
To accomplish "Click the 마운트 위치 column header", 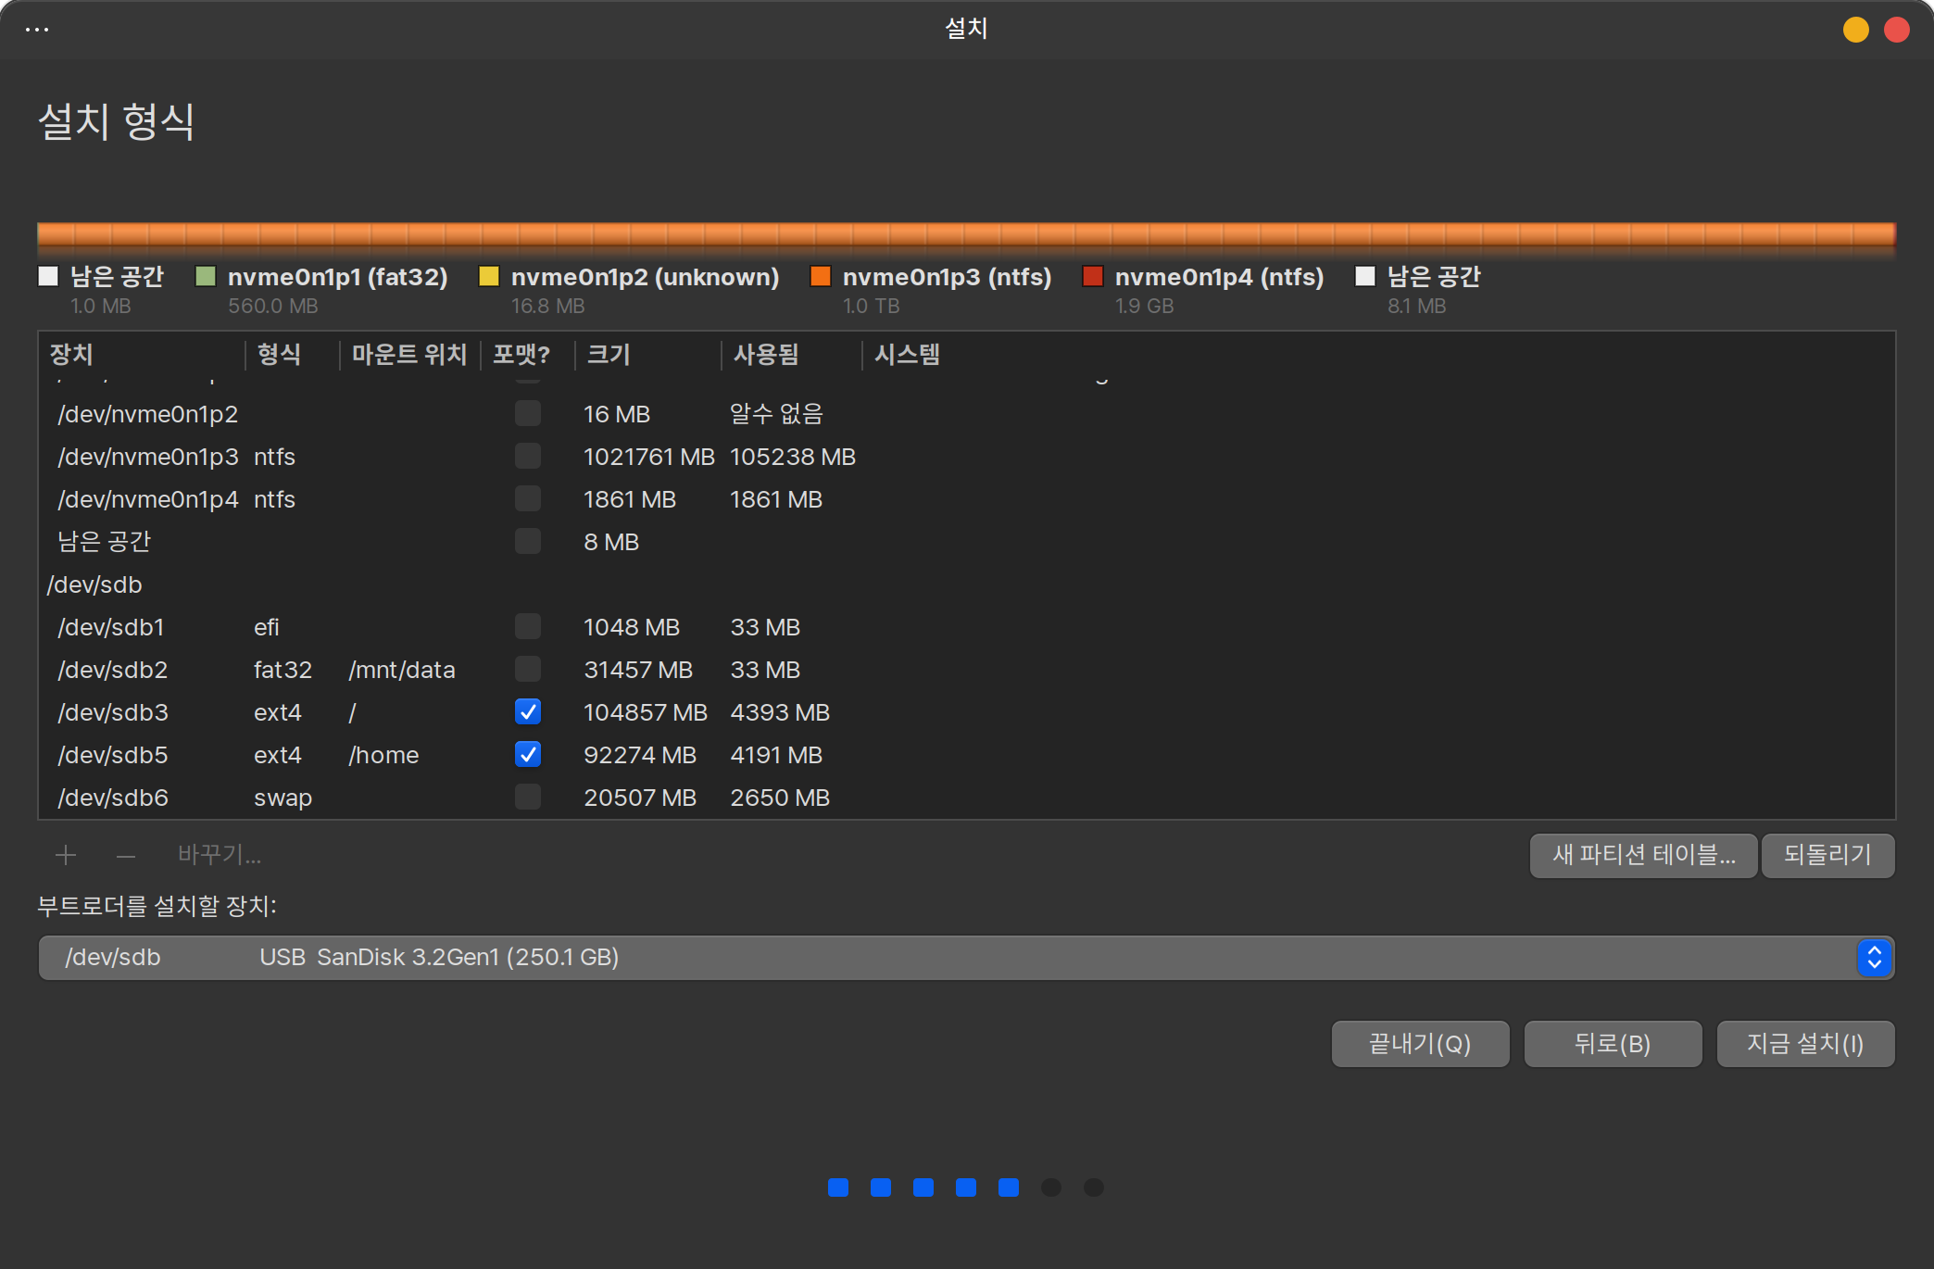I will pyautogui.click(x=408, y=354).
